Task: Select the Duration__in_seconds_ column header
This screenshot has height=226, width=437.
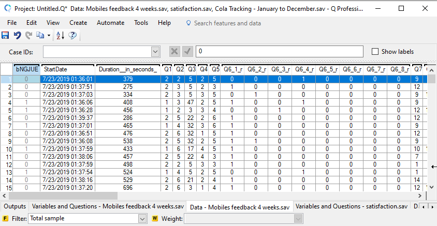Action: pyautogui.click(x=128, y=69)
